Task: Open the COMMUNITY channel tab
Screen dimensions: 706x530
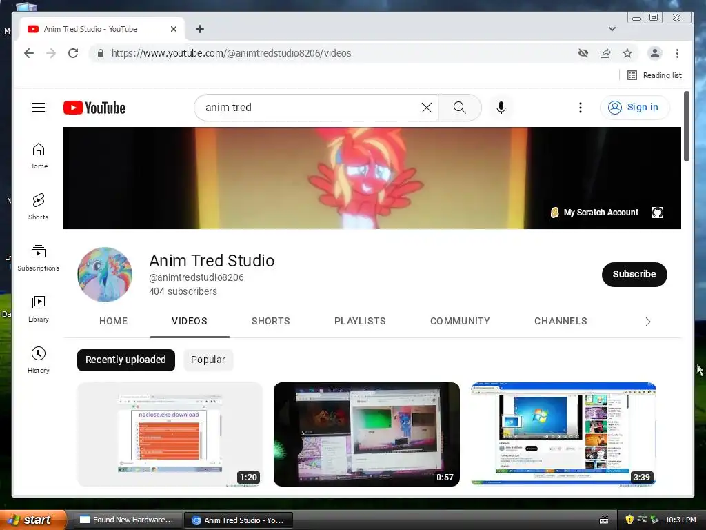Action: tap(460, 321)
